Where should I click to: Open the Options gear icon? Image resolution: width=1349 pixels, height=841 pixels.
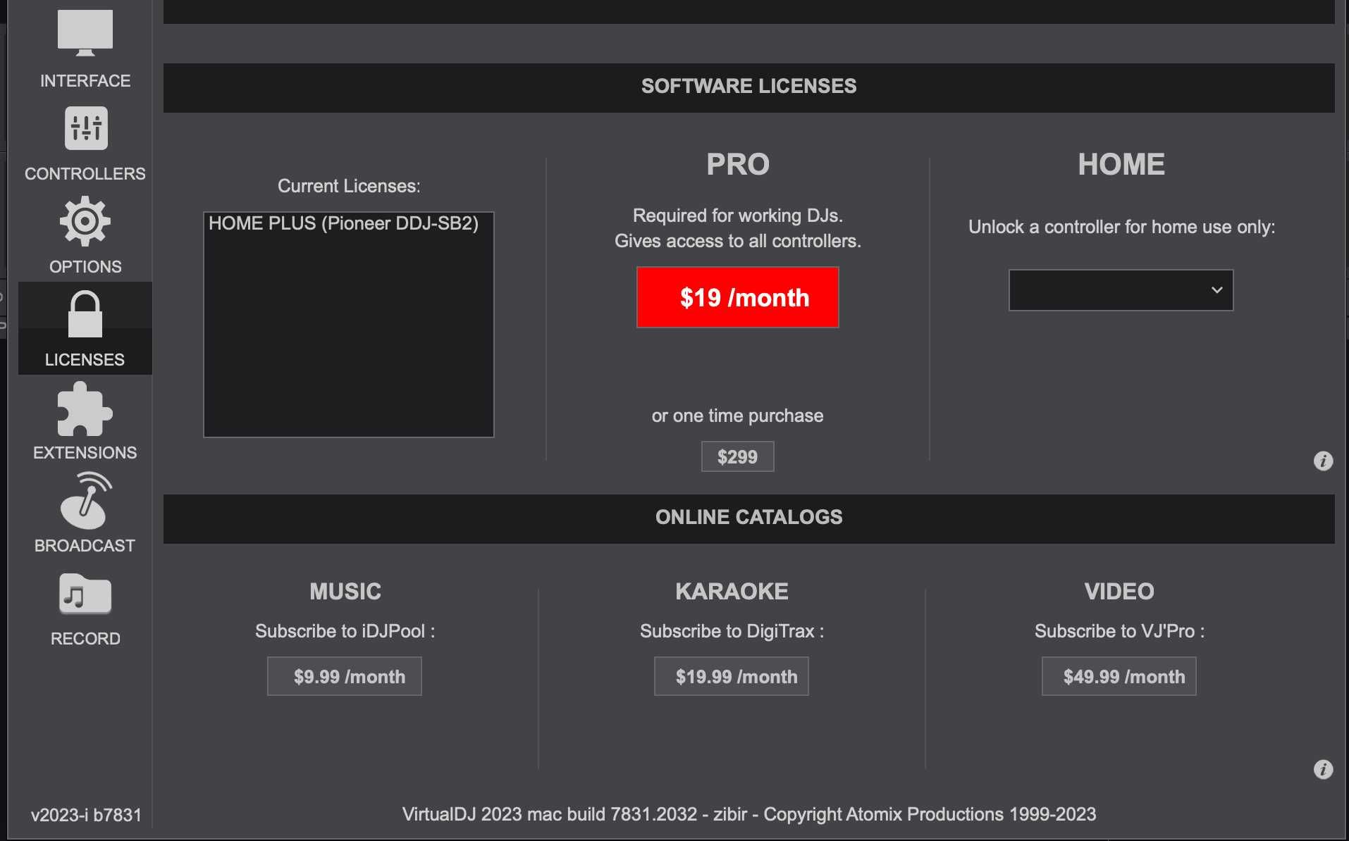pyautogui.click(x=85, y=222)
